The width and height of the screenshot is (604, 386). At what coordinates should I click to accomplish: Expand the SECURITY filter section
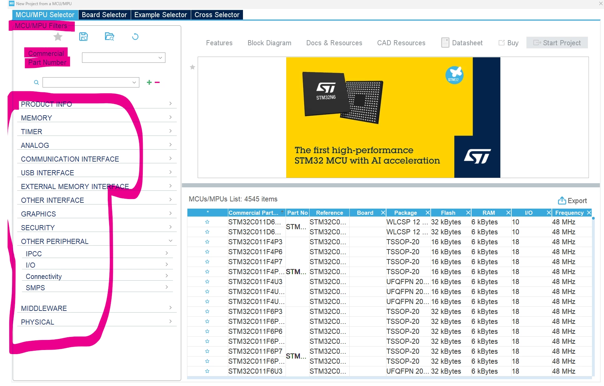click(x=97, y=227)
